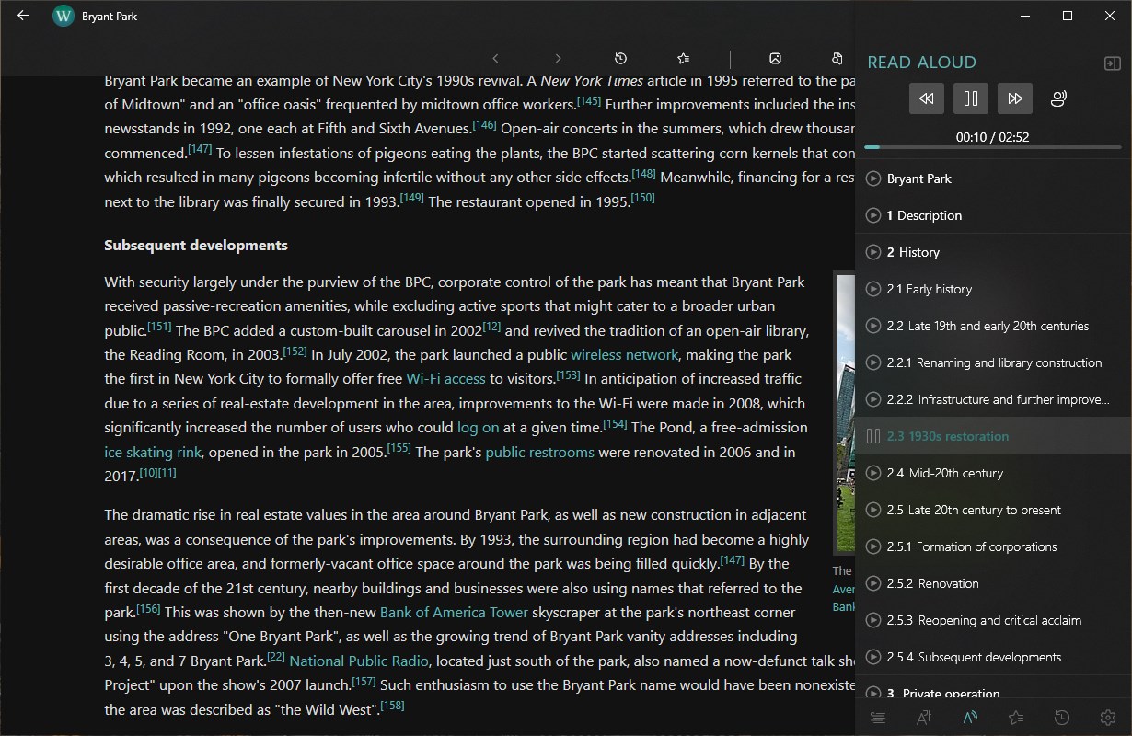Follow the Wi-Fi access link
1132x736 pixels.
point(445,378)
